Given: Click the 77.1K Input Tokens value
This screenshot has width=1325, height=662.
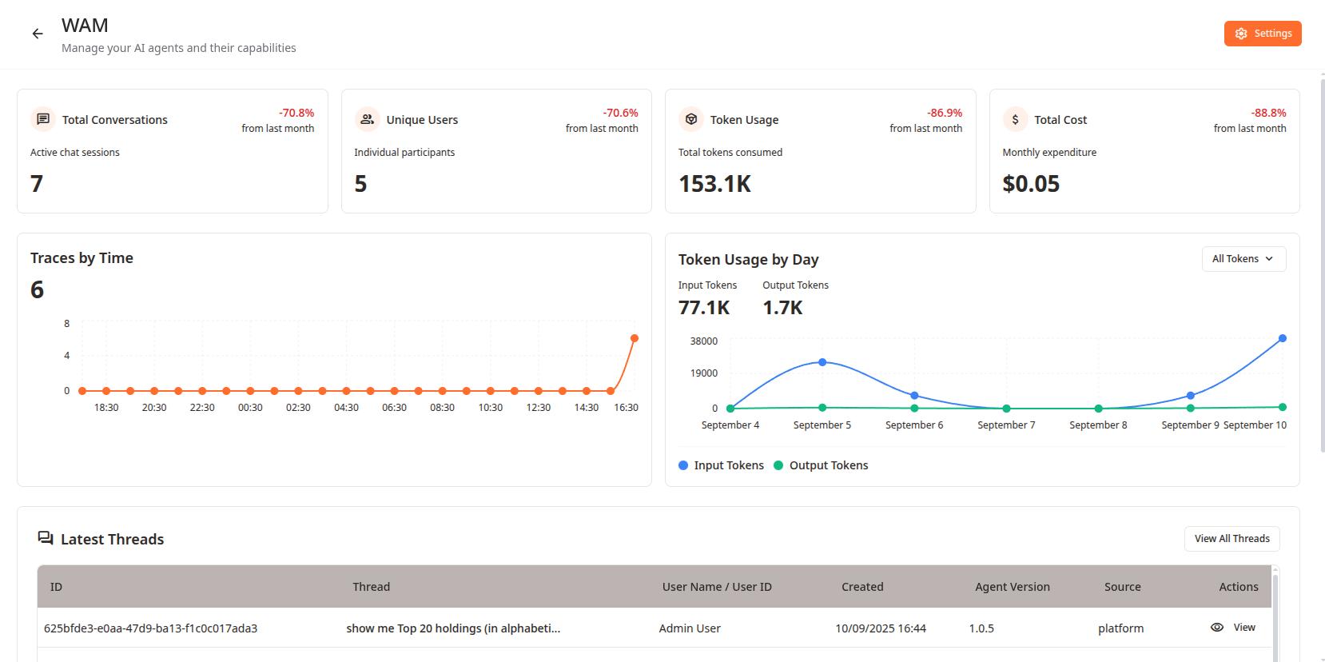Looking at the screenshot, I should [704, 308].
